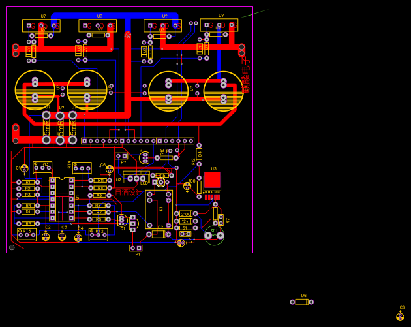Click the red Chinese text near U2
The height and width of the screenshot is (327, 411).
coord(129,193)
